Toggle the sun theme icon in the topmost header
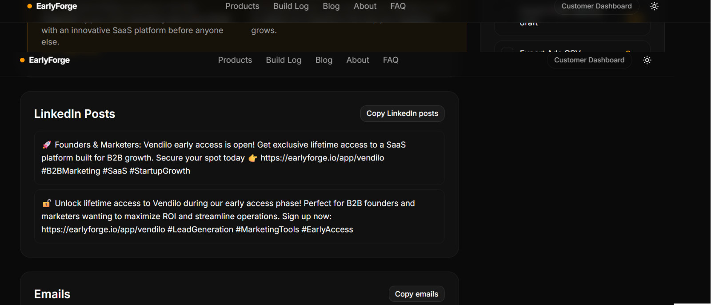711x305 pixels. (x=654, y=6)
